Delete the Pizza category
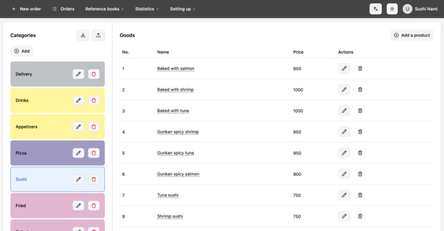 click(x=94, y=153)
